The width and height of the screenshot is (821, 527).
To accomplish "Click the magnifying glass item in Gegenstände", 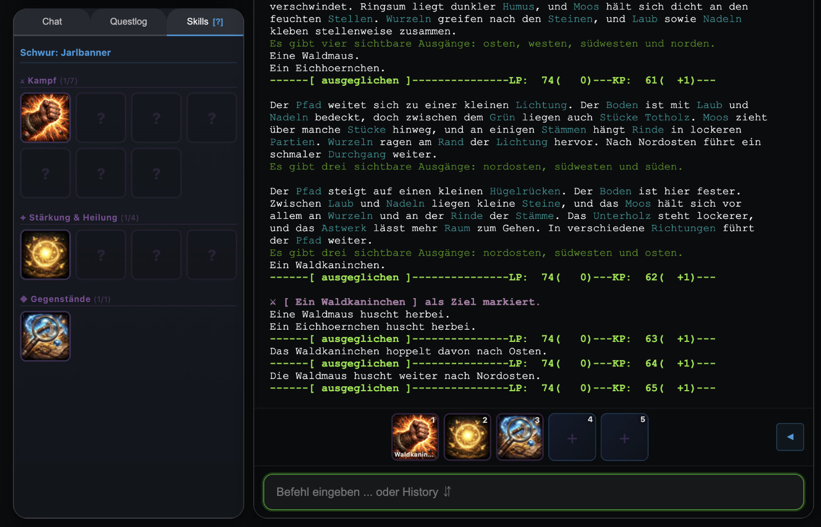I will (45, 336).
